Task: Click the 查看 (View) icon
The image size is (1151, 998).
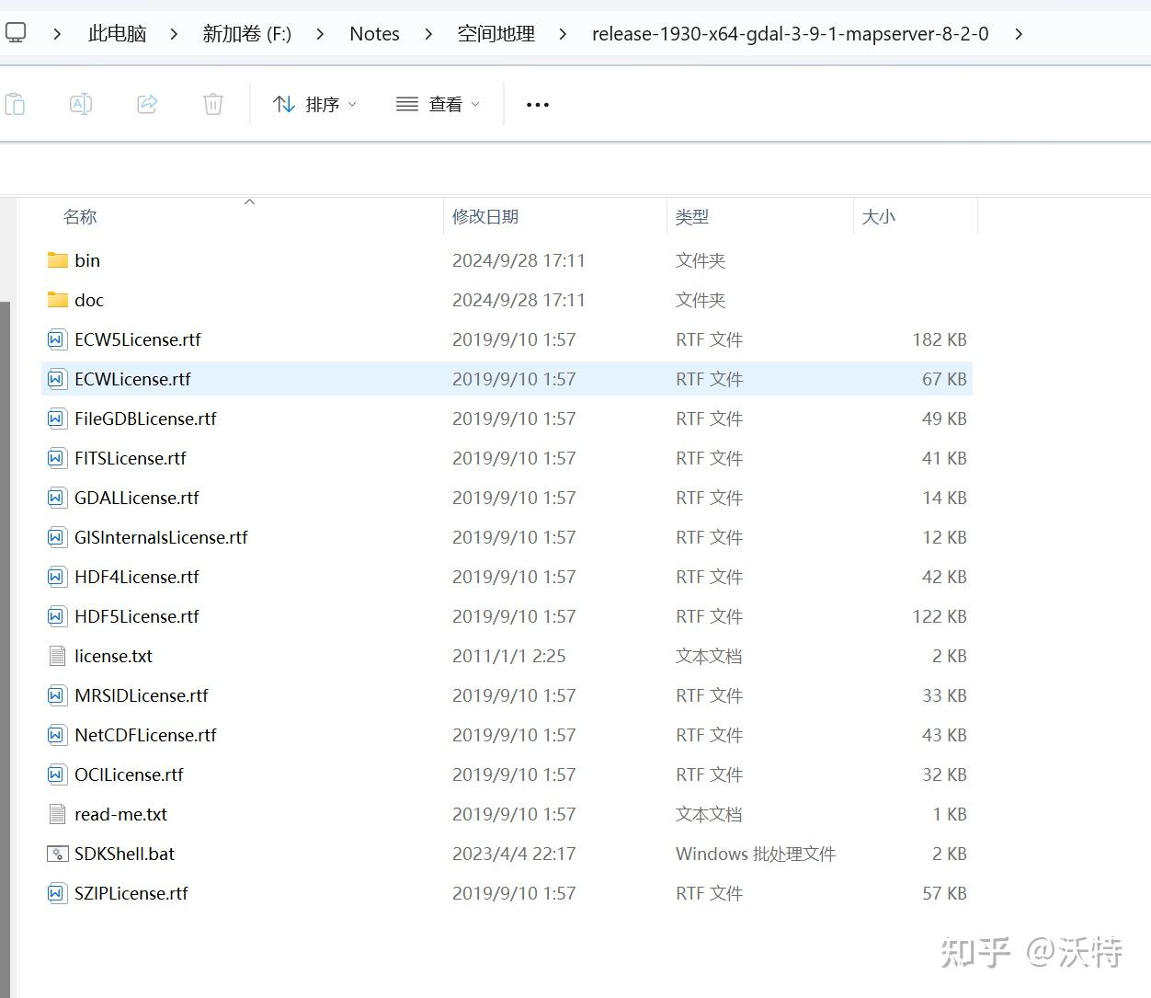Action: pos(437,104)
